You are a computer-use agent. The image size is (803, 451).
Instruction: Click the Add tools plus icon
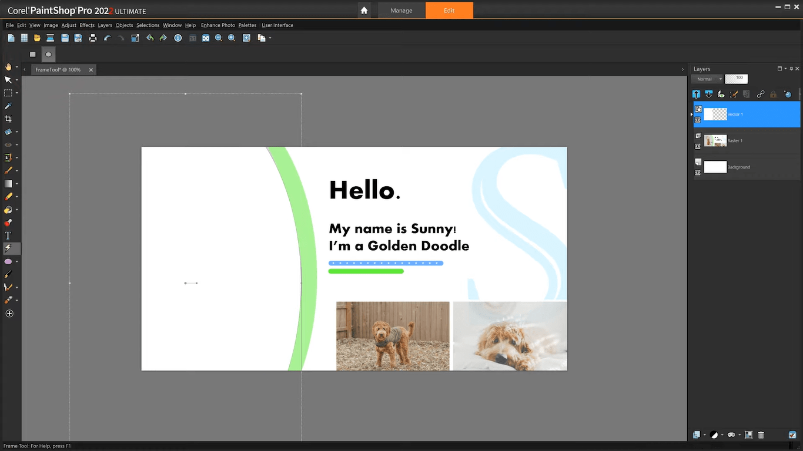[x=9, y=314]
